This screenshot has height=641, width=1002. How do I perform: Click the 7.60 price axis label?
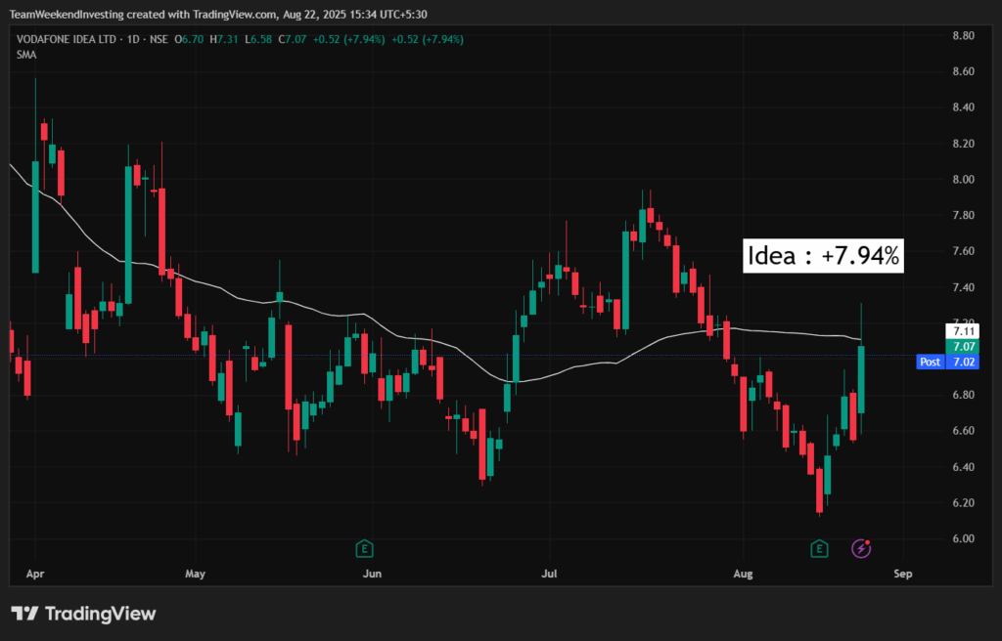963,251
